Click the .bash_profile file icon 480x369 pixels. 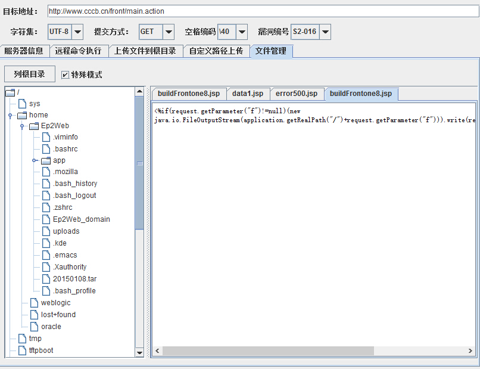tap(46, 291)
